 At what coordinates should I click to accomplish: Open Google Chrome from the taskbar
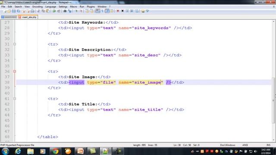55,151
